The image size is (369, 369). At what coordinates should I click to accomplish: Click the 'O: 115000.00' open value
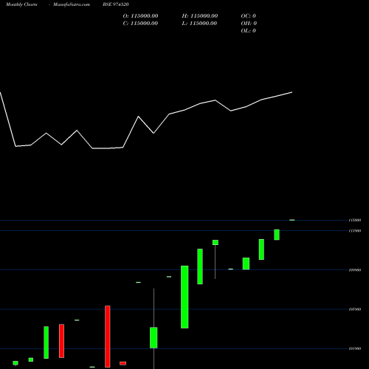coord(140,16)
